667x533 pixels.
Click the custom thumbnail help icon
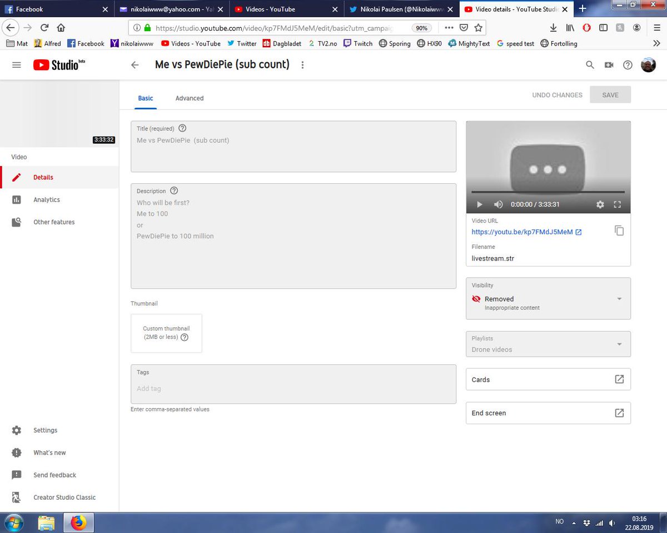(x=185, y=337)
